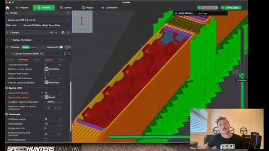The height and width of the screenshot is (151, 269).
Task: Click the Sparse infill section icon
Action: (x=7, y=88)
